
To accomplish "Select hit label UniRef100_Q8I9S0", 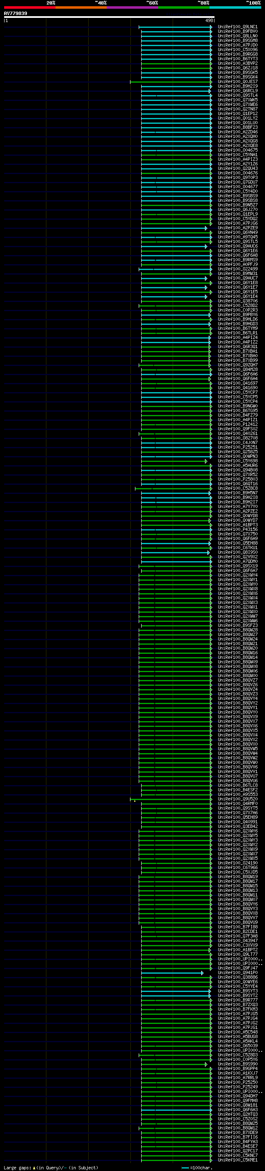I will click(x=237, y=552).
